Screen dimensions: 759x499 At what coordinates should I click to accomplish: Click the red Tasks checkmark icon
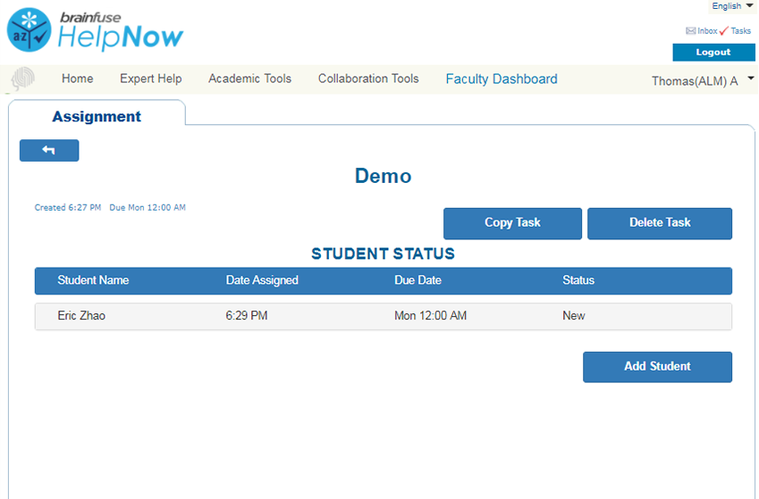coord(724,31)
